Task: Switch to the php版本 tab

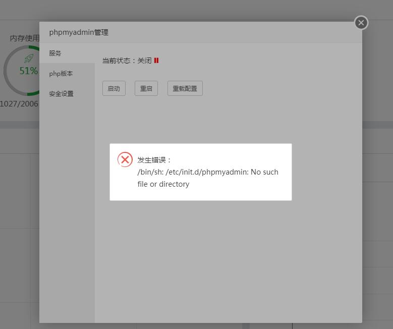Action: (x=67, y=74)
